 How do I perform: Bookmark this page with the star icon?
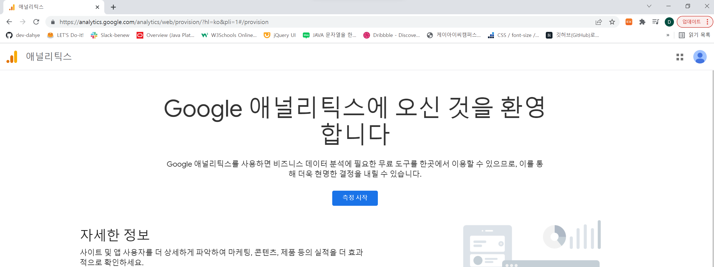tap(612, 22)
